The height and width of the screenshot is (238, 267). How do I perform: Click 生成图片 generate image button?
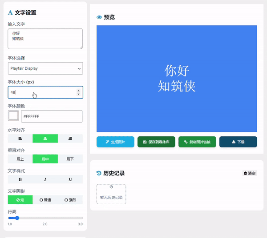[115, 142]
